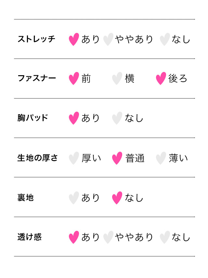Select the gray heart for 胸パッド なし
Screen dimensions: 208x278
tap(117, 118)
